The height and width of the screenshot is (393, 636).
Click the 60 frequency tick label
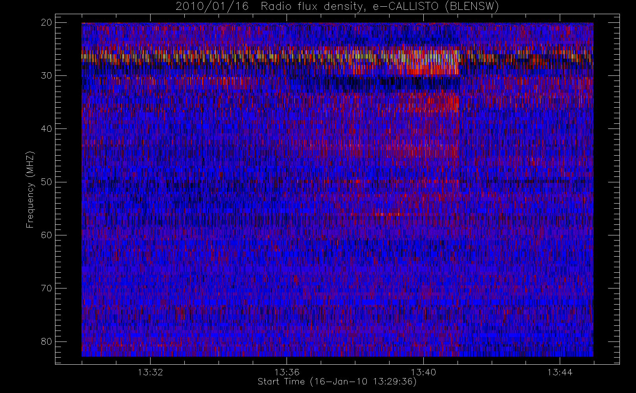(46, 235)
